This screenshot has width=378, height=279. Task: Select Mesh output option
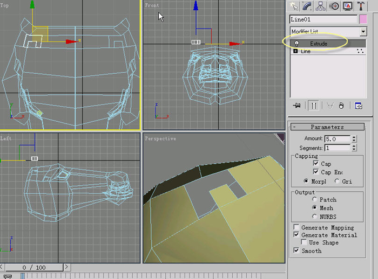(314, 207)
